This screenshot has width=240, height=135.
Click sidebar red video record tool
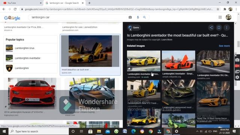237,66
